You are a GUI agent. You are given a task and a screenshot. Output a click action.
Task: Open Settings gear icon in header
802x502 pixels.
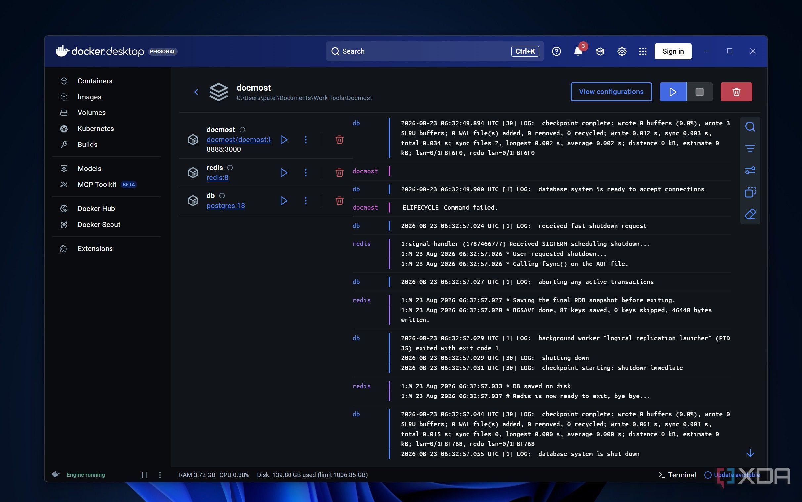point(622,52)
